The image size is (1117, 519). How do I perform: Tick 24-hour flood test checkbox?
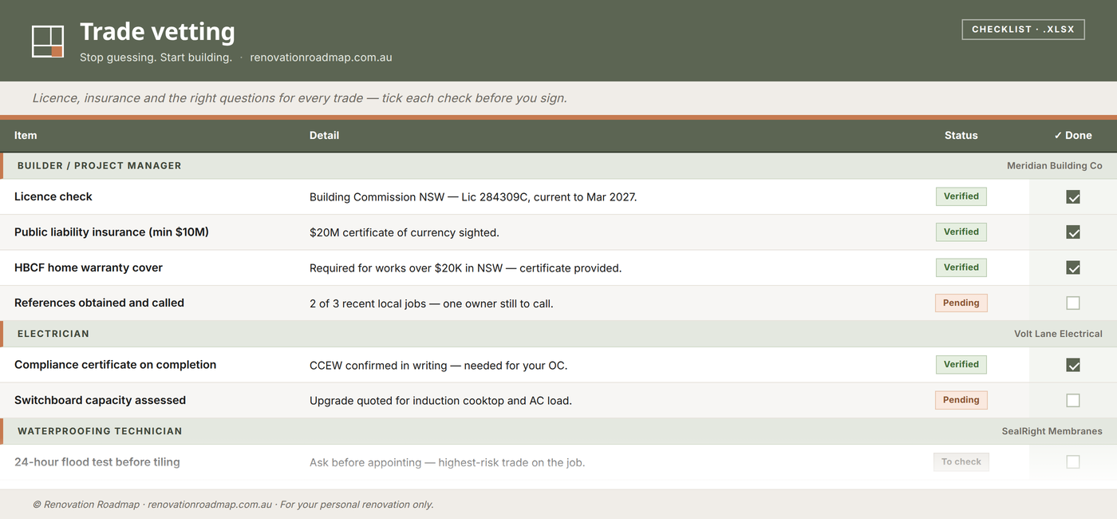pos(1073,462)
